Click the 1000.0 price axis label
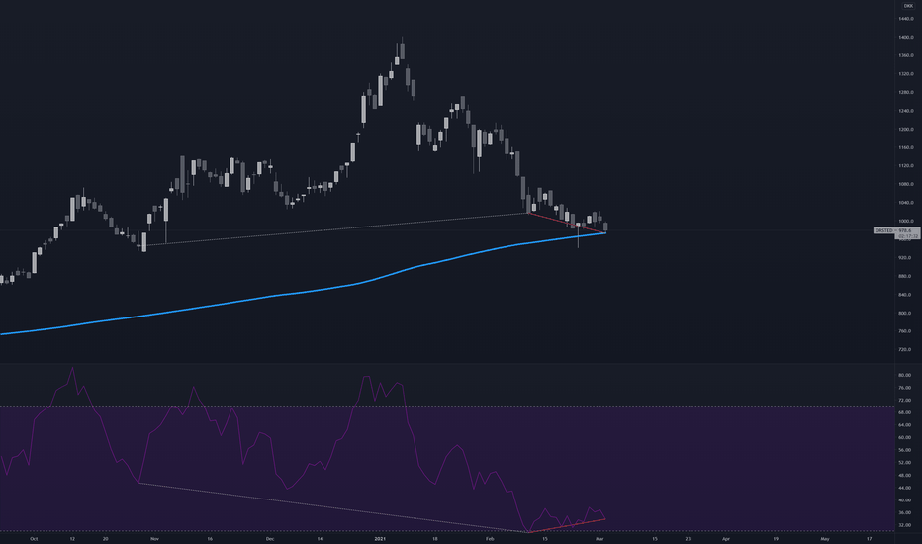Screen dimensions: 922x544 pyautogui.click(x=905, y=222)
